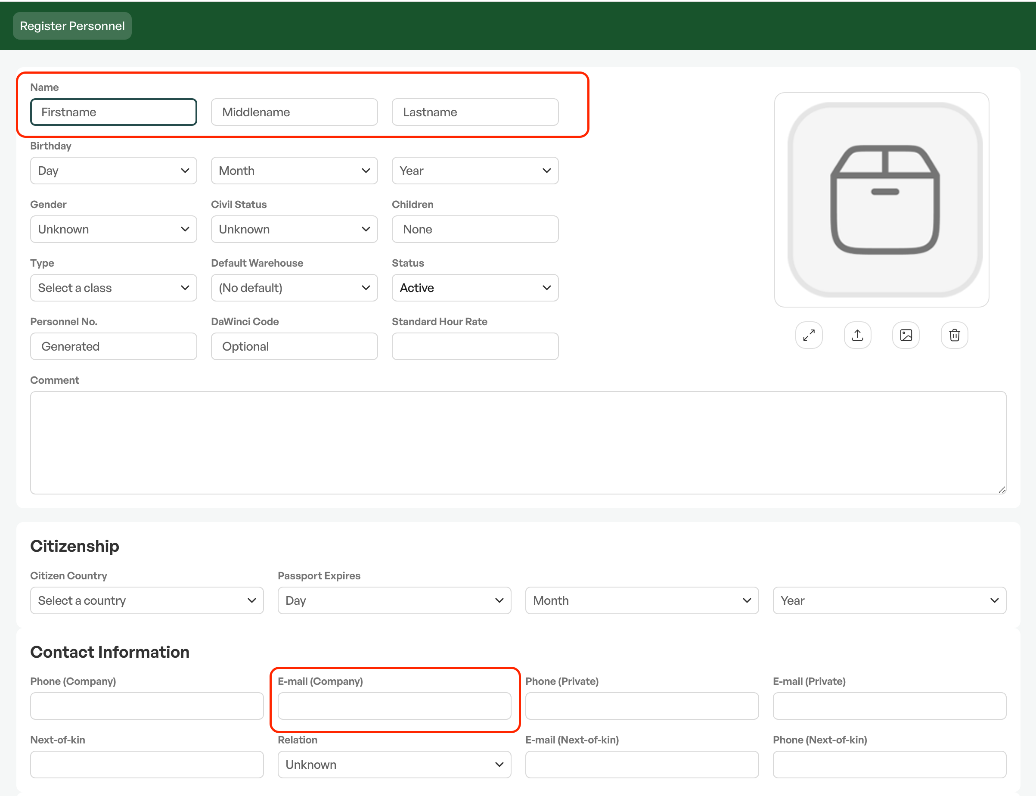Click inside the Comment text area
1036x796 pixels.
(x=518, y=442)
